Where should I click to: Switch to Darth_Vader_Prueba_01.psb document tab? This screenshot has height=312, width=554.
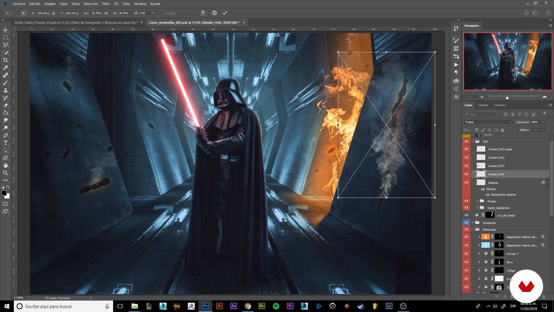click(76, 23)
